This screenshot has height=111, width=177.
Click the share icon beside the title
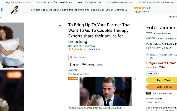[60, 27]
